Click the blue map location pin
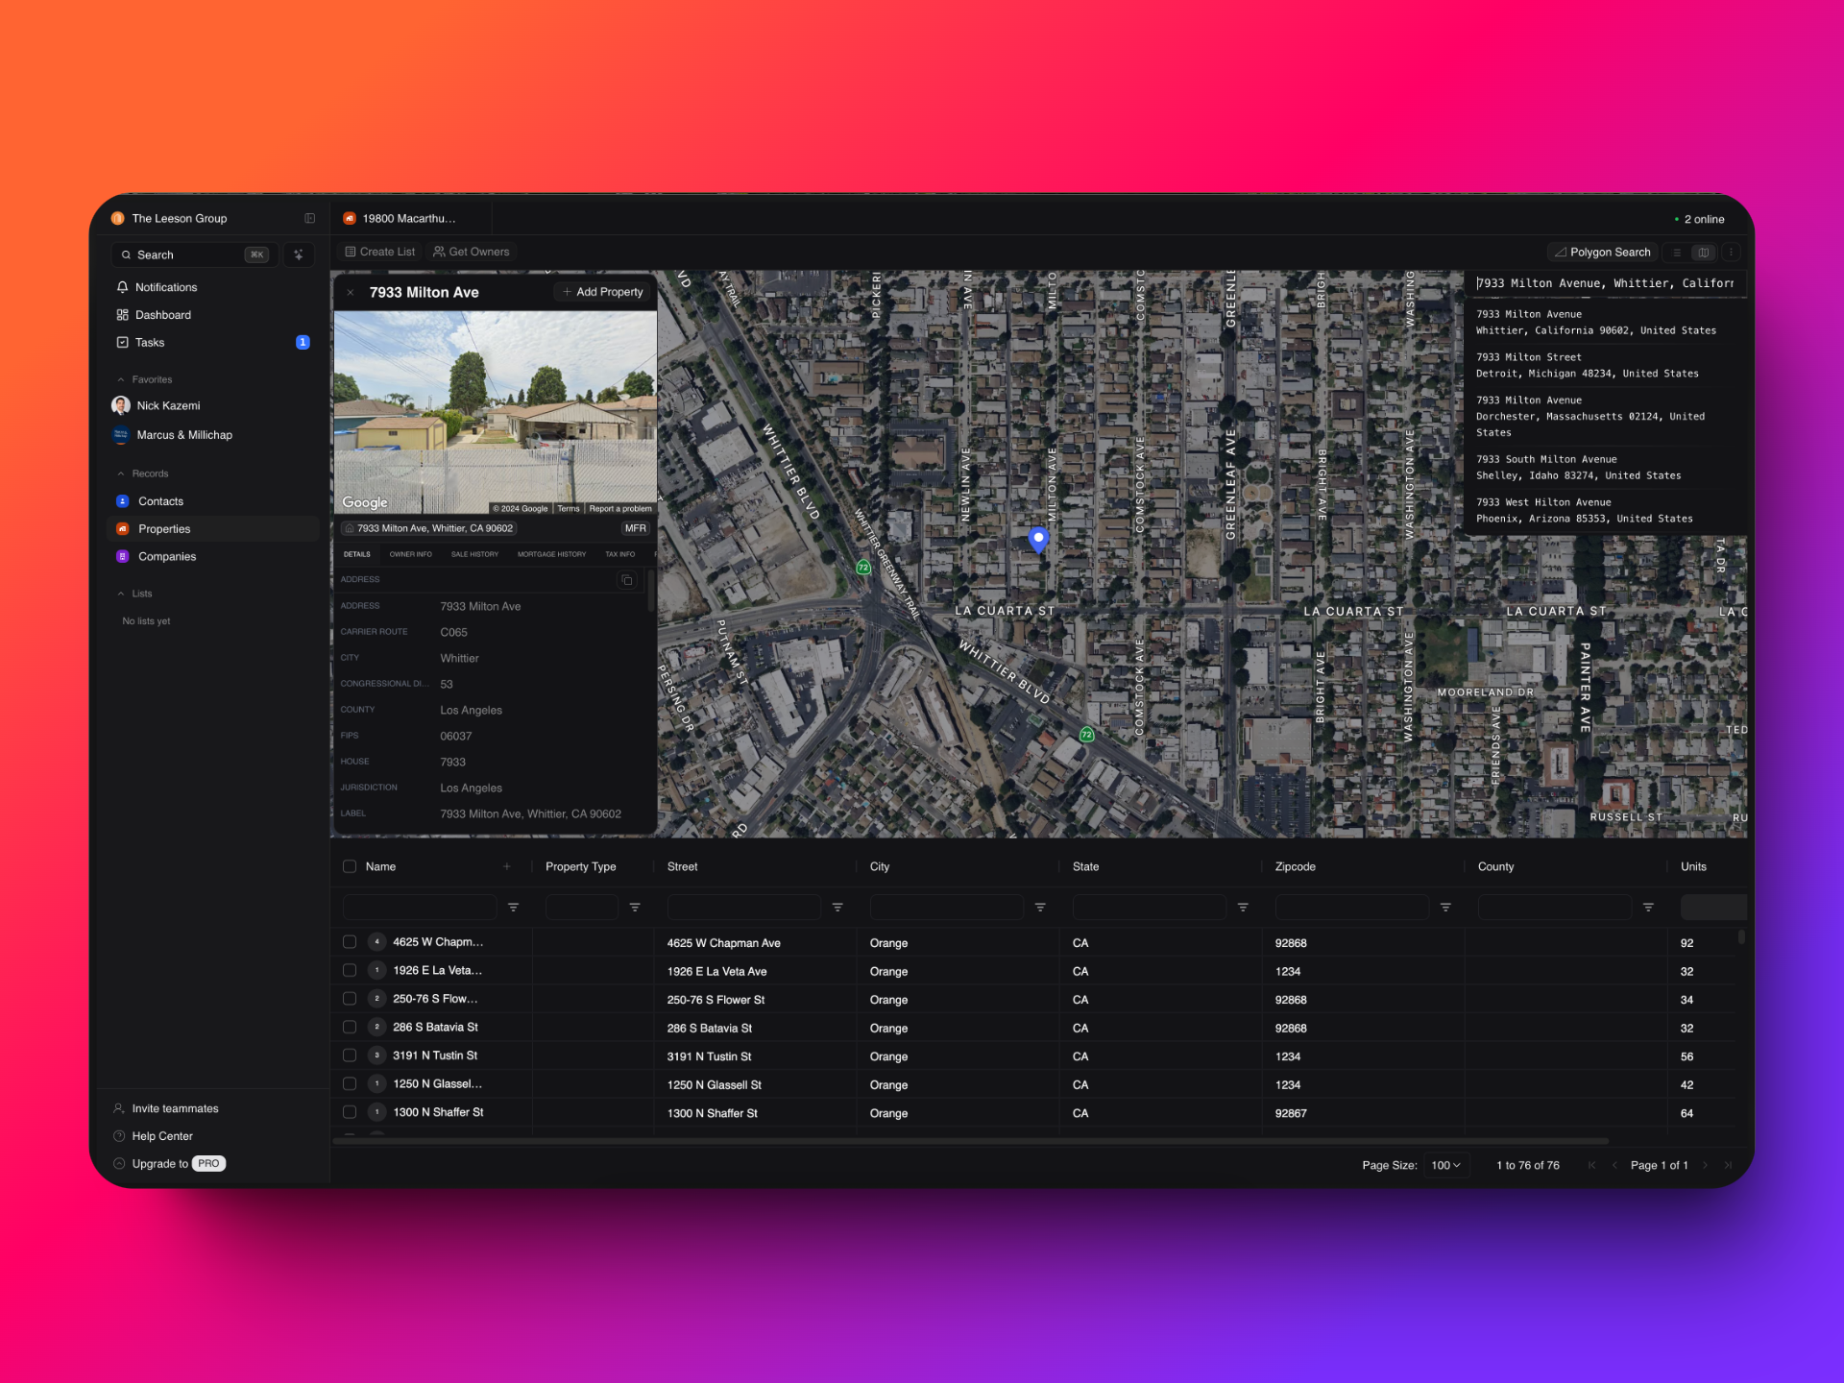 point(1037,539)
